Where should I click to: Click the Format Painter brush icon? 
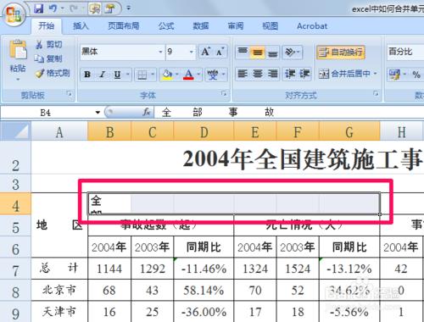(39, 74)
